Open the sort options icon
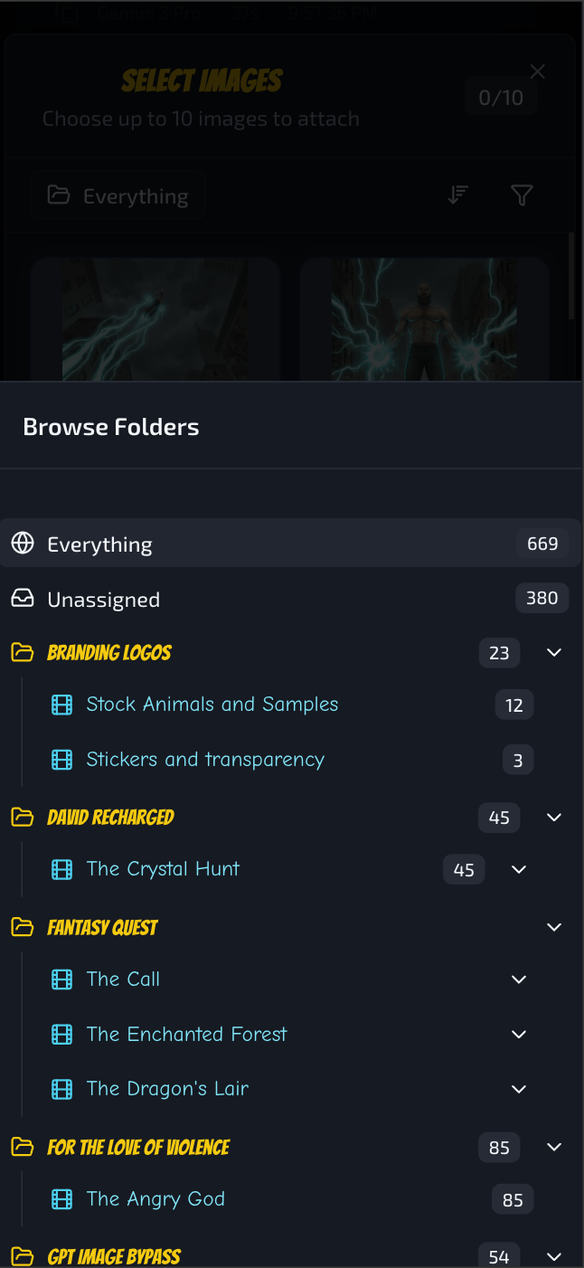 pyautogui.click(x=457, y=194)
